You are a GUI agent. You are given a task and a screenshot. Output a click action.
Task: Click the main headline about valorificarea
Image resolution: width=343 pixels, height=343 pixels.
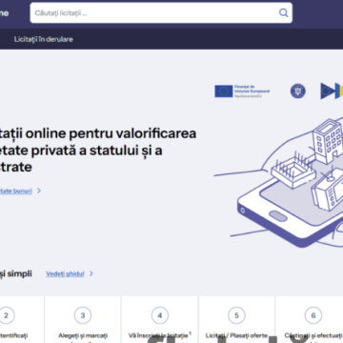[x=98, y=150]
